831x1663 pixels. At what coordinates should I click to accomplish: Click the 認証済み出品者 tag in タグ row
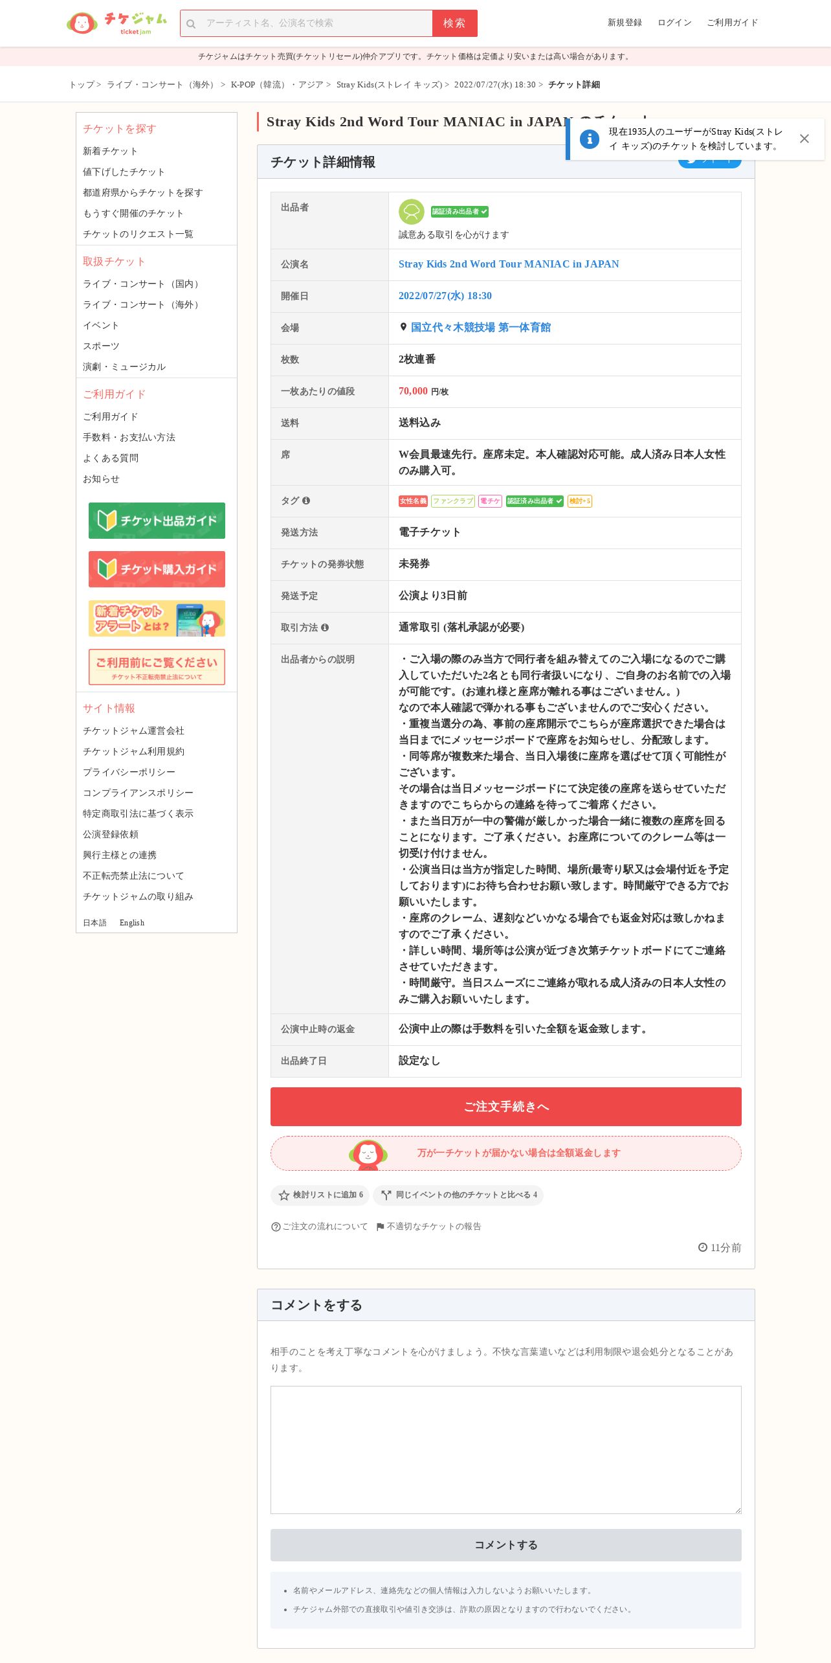point(535,501)
